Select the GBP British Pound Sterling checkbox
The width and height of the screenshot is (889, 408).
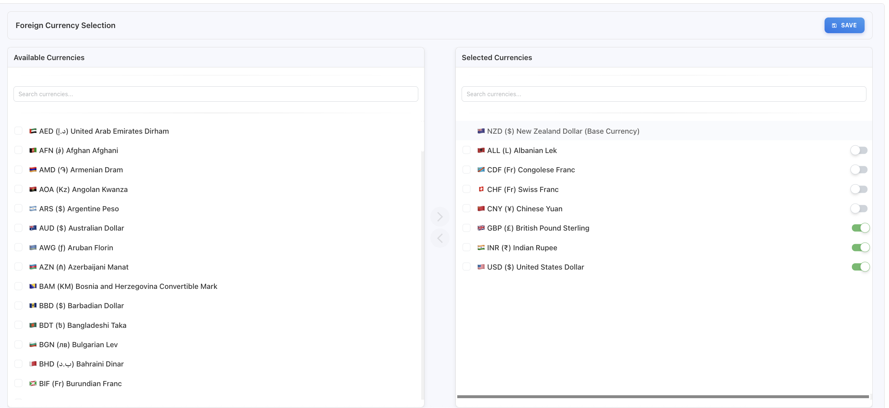pyautogui.click(x=466, y=228)
